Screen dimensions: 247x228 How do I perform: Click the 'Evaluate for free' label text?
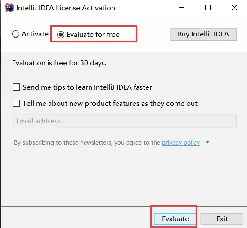(93, 35)
